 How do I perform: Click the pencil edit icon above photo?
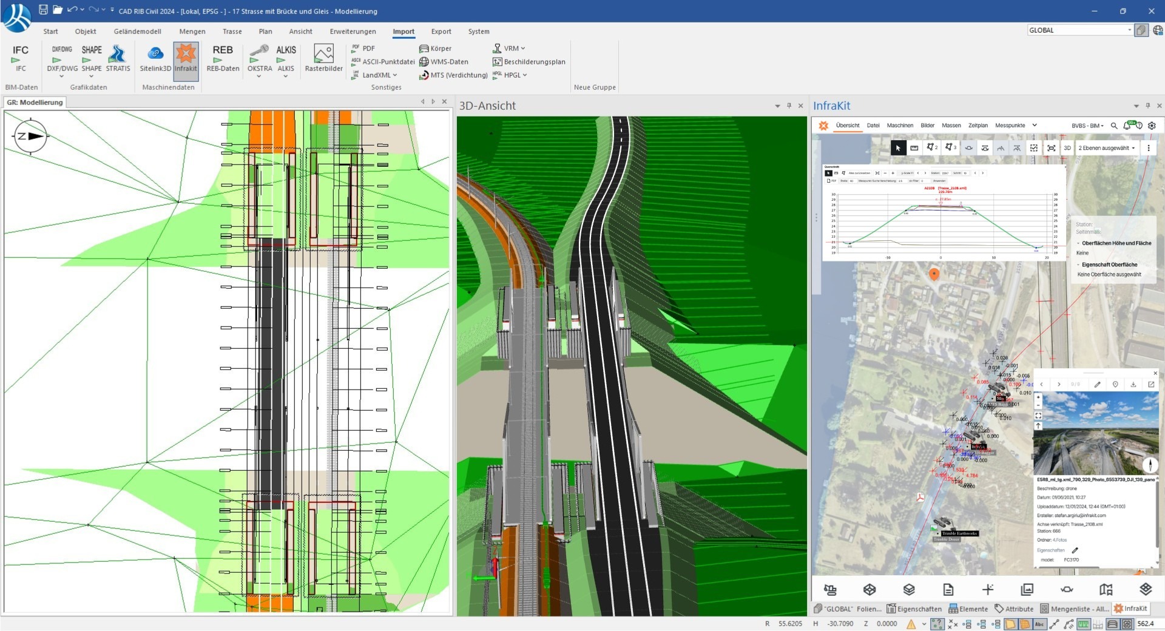click(1097, 385)
